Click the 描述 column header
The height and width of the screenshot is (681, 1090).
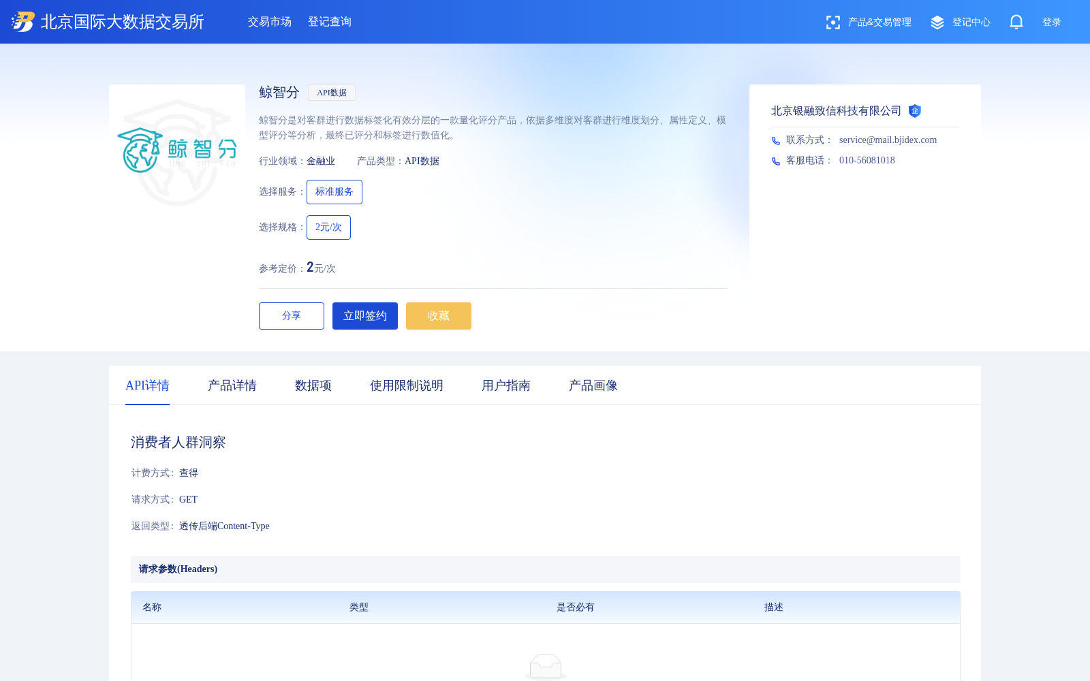pos(774,607)
